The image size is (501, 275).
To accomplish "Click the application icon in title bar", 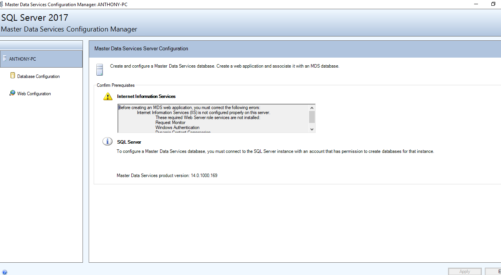I will (2, 4).
